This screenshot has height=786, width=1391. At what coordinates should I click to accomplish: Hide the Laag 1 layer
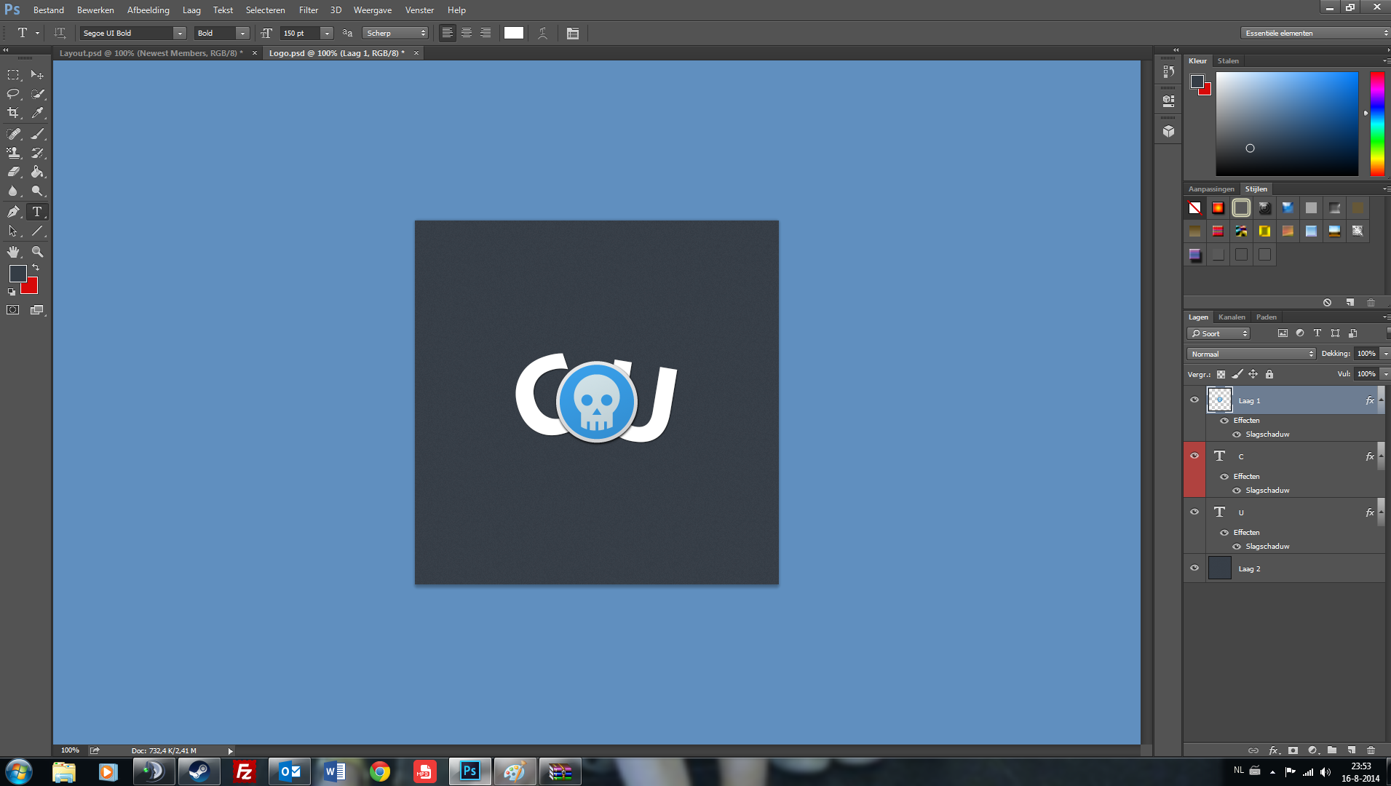point(1194,400)
